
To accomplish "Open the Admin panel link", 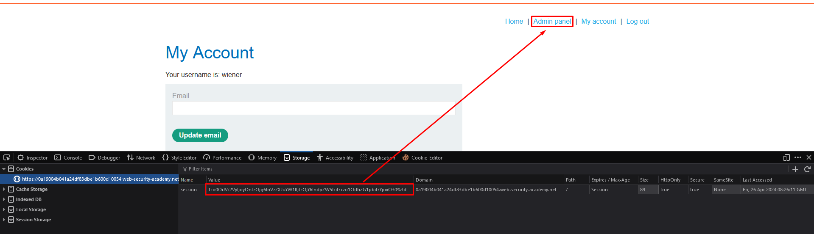I will click(x=552, y=21).
